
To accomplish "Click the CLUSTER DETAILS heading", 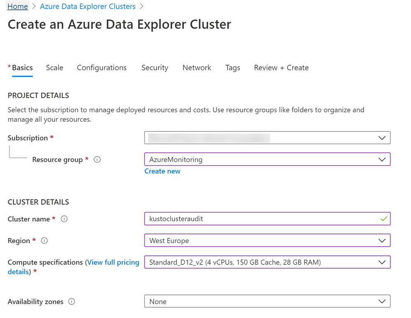I will 38,202.
